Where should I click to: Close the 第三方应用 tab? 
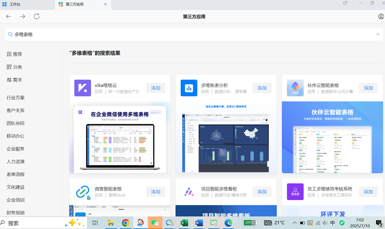pos(105,4)
